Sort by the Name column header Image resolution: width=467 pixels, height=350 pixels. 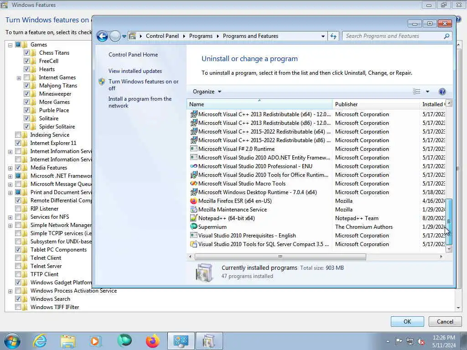[x=259, y=104]
